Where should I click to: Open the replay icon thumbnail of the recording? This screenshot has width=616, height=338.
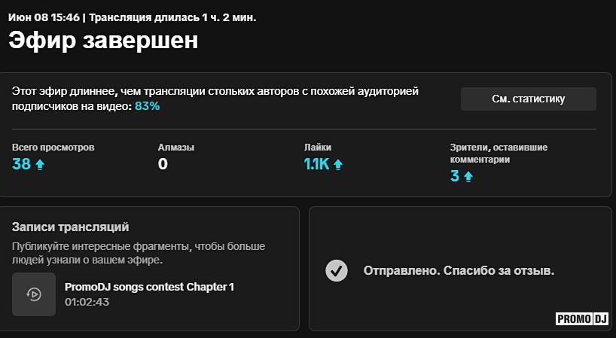[34, 294]
